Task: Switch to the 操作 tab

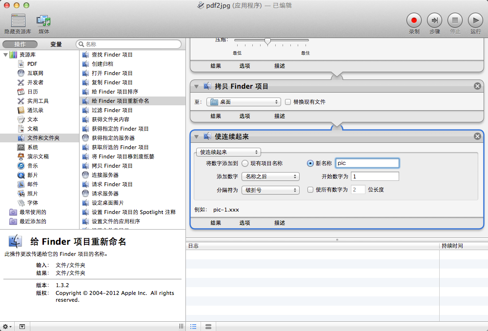Action: pos(20,44)
